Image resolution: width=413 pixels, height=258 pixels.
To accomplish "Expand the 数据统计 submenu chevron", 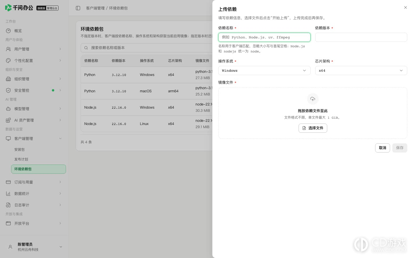I will (x=60, y=193).
